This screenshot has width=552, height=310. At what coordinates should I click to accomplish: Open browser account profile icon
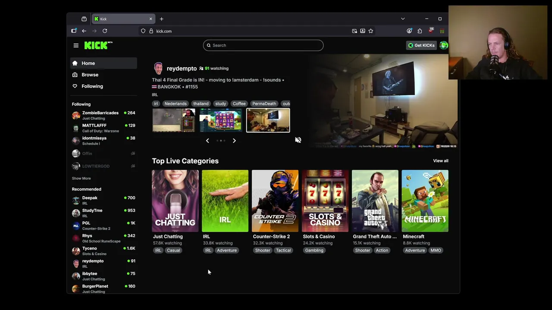(x=409, y=31)
